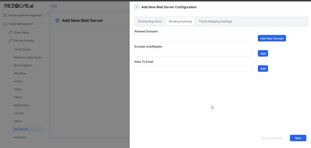Click the Next button
The width and height of the screenshot is (311, 148).
[298, 138]
